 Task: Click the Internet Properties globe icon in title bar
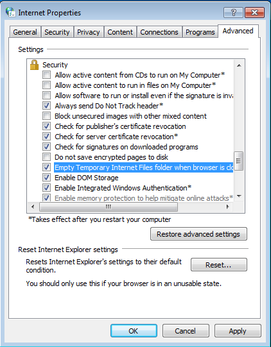pos(10,12)
